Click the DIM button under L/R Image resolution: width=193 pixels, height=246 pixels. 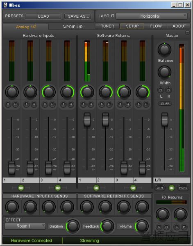tap(160, 188)
